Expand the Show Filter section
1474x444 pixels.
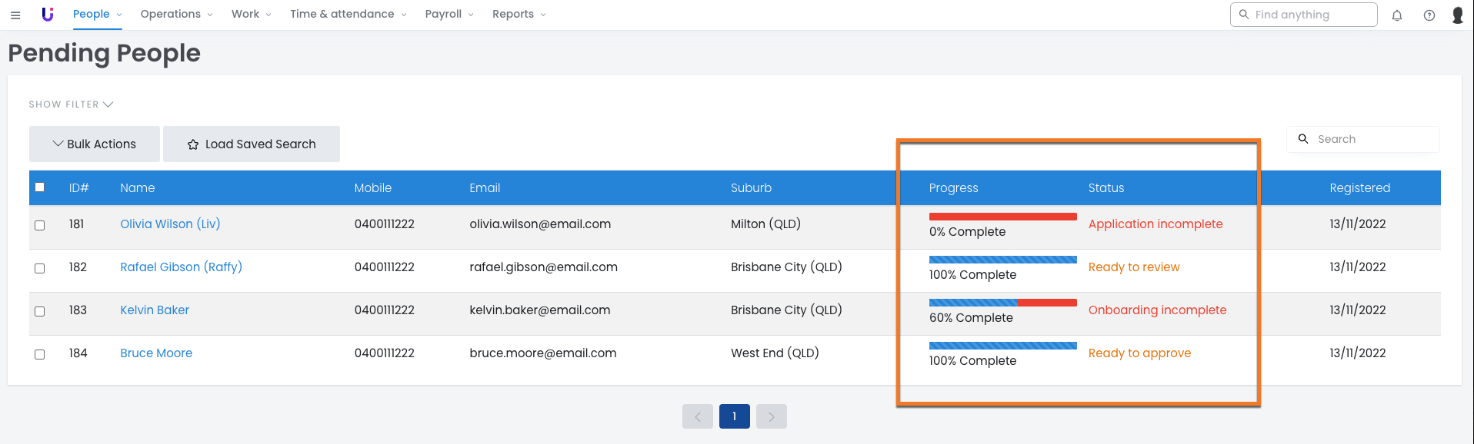tap(71, 104)
